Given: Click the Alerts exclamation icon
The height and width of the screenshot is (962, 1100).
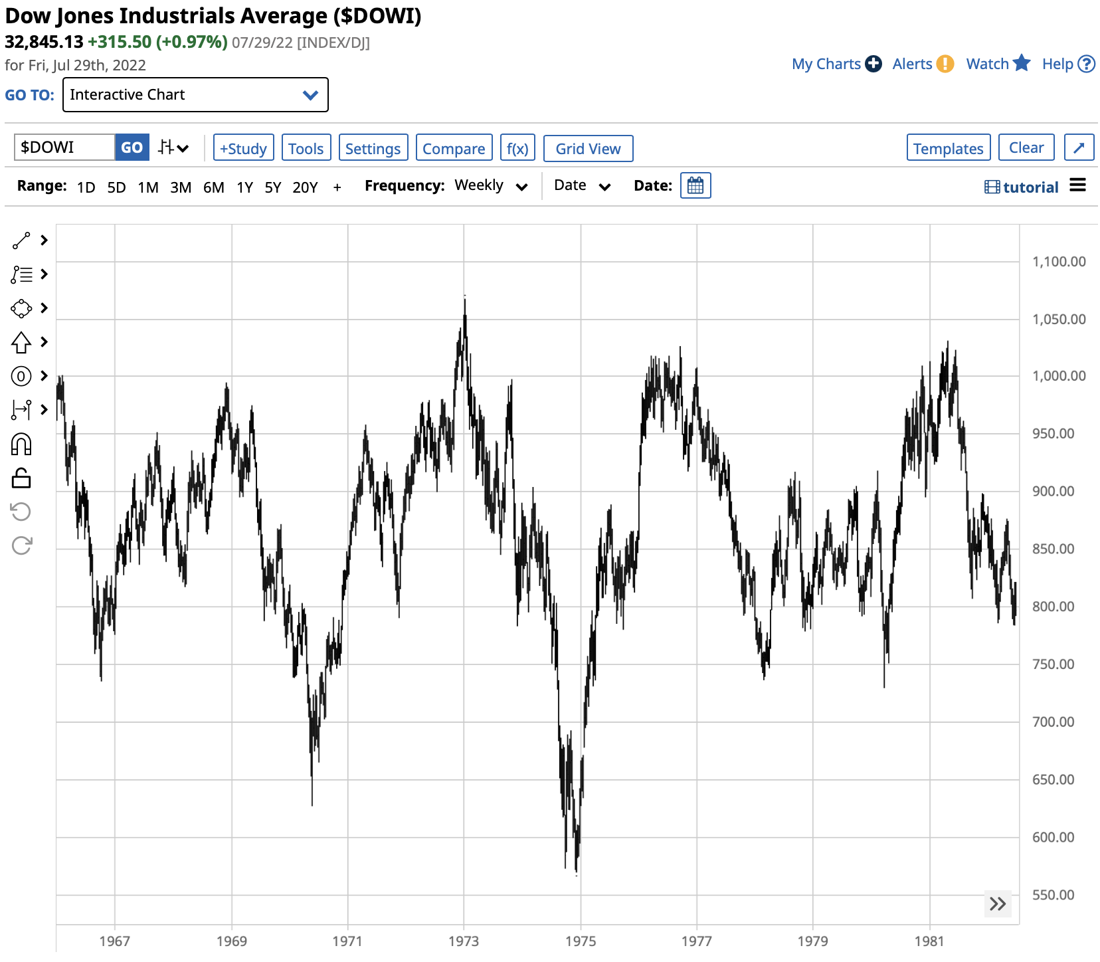Looking at the screenshot, I should [x=945, y=64].
